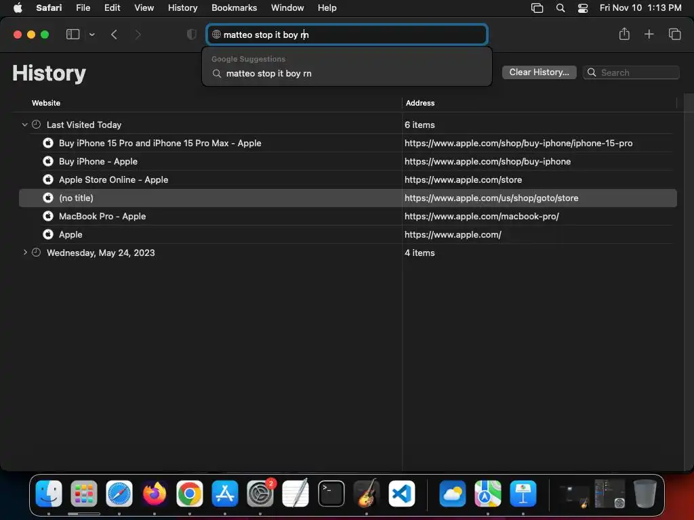Click the Stage Manager menu bar icon

pyautogui.click(x=537, y=8)
